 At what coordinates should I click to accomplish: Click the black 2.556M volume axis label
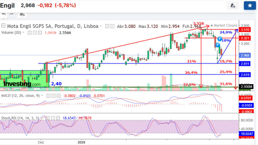[x=246, y=87]
